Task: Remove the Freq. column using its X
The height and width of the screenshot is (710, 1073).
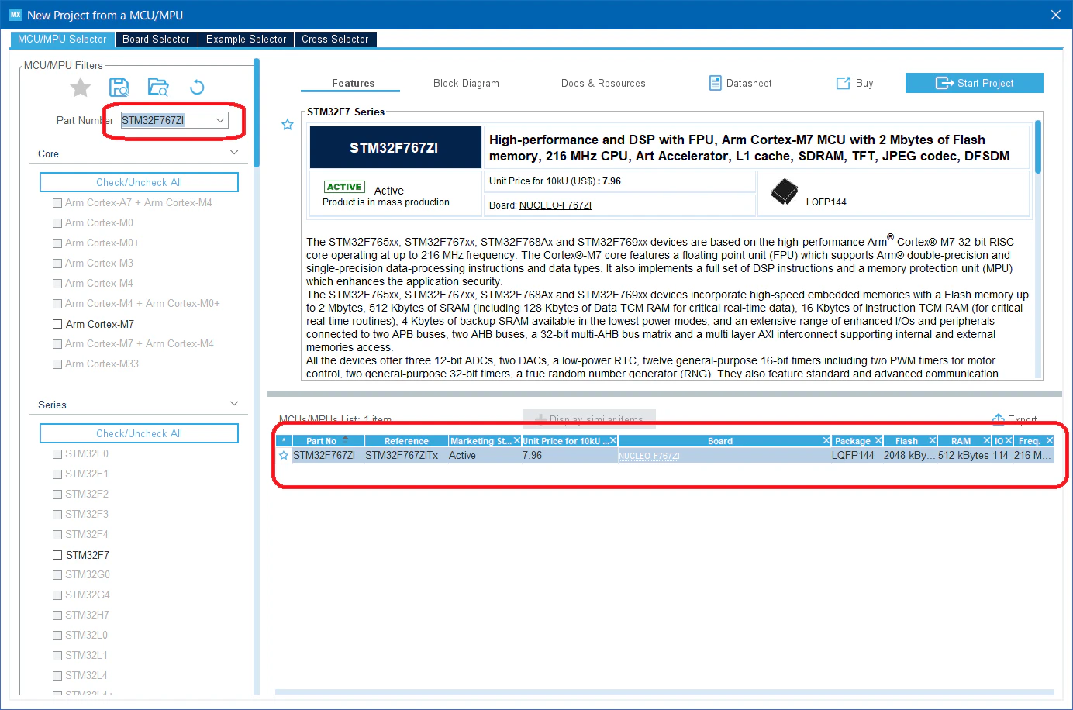Action: [x=1050, y=441]
